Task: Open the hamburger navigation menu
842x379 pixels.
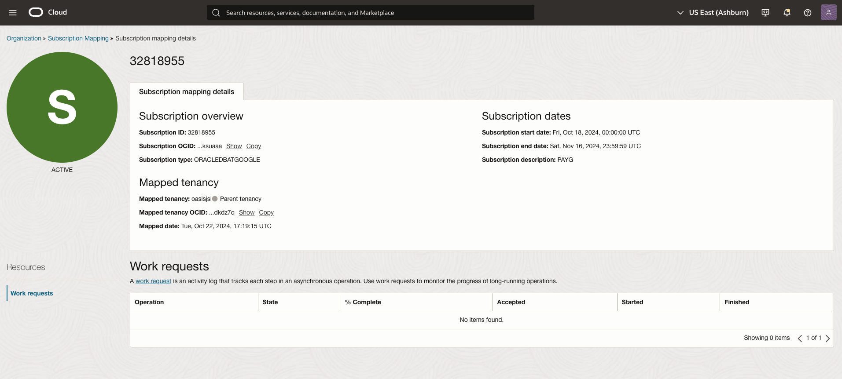Action: 13,13
